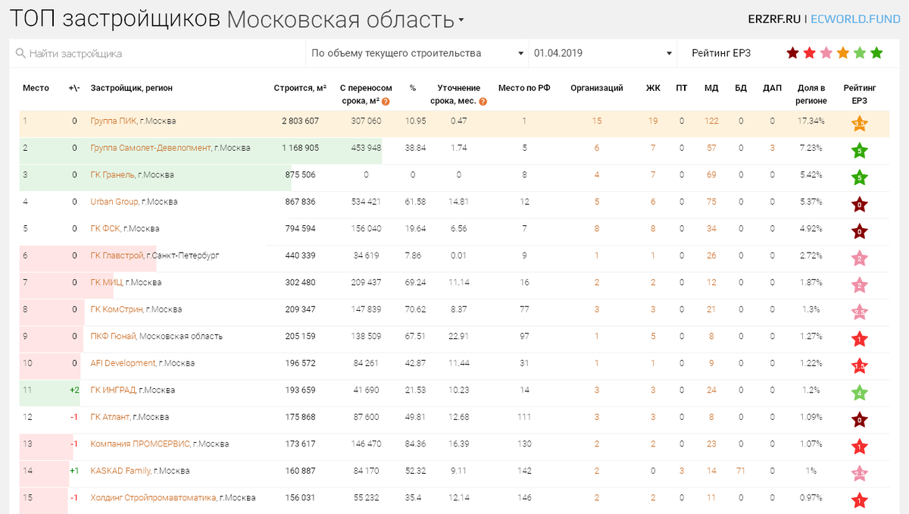This screenshot has height=514, width=909.
Task: Click ГК КомСтрин's rating star
Action: point(860,312)
